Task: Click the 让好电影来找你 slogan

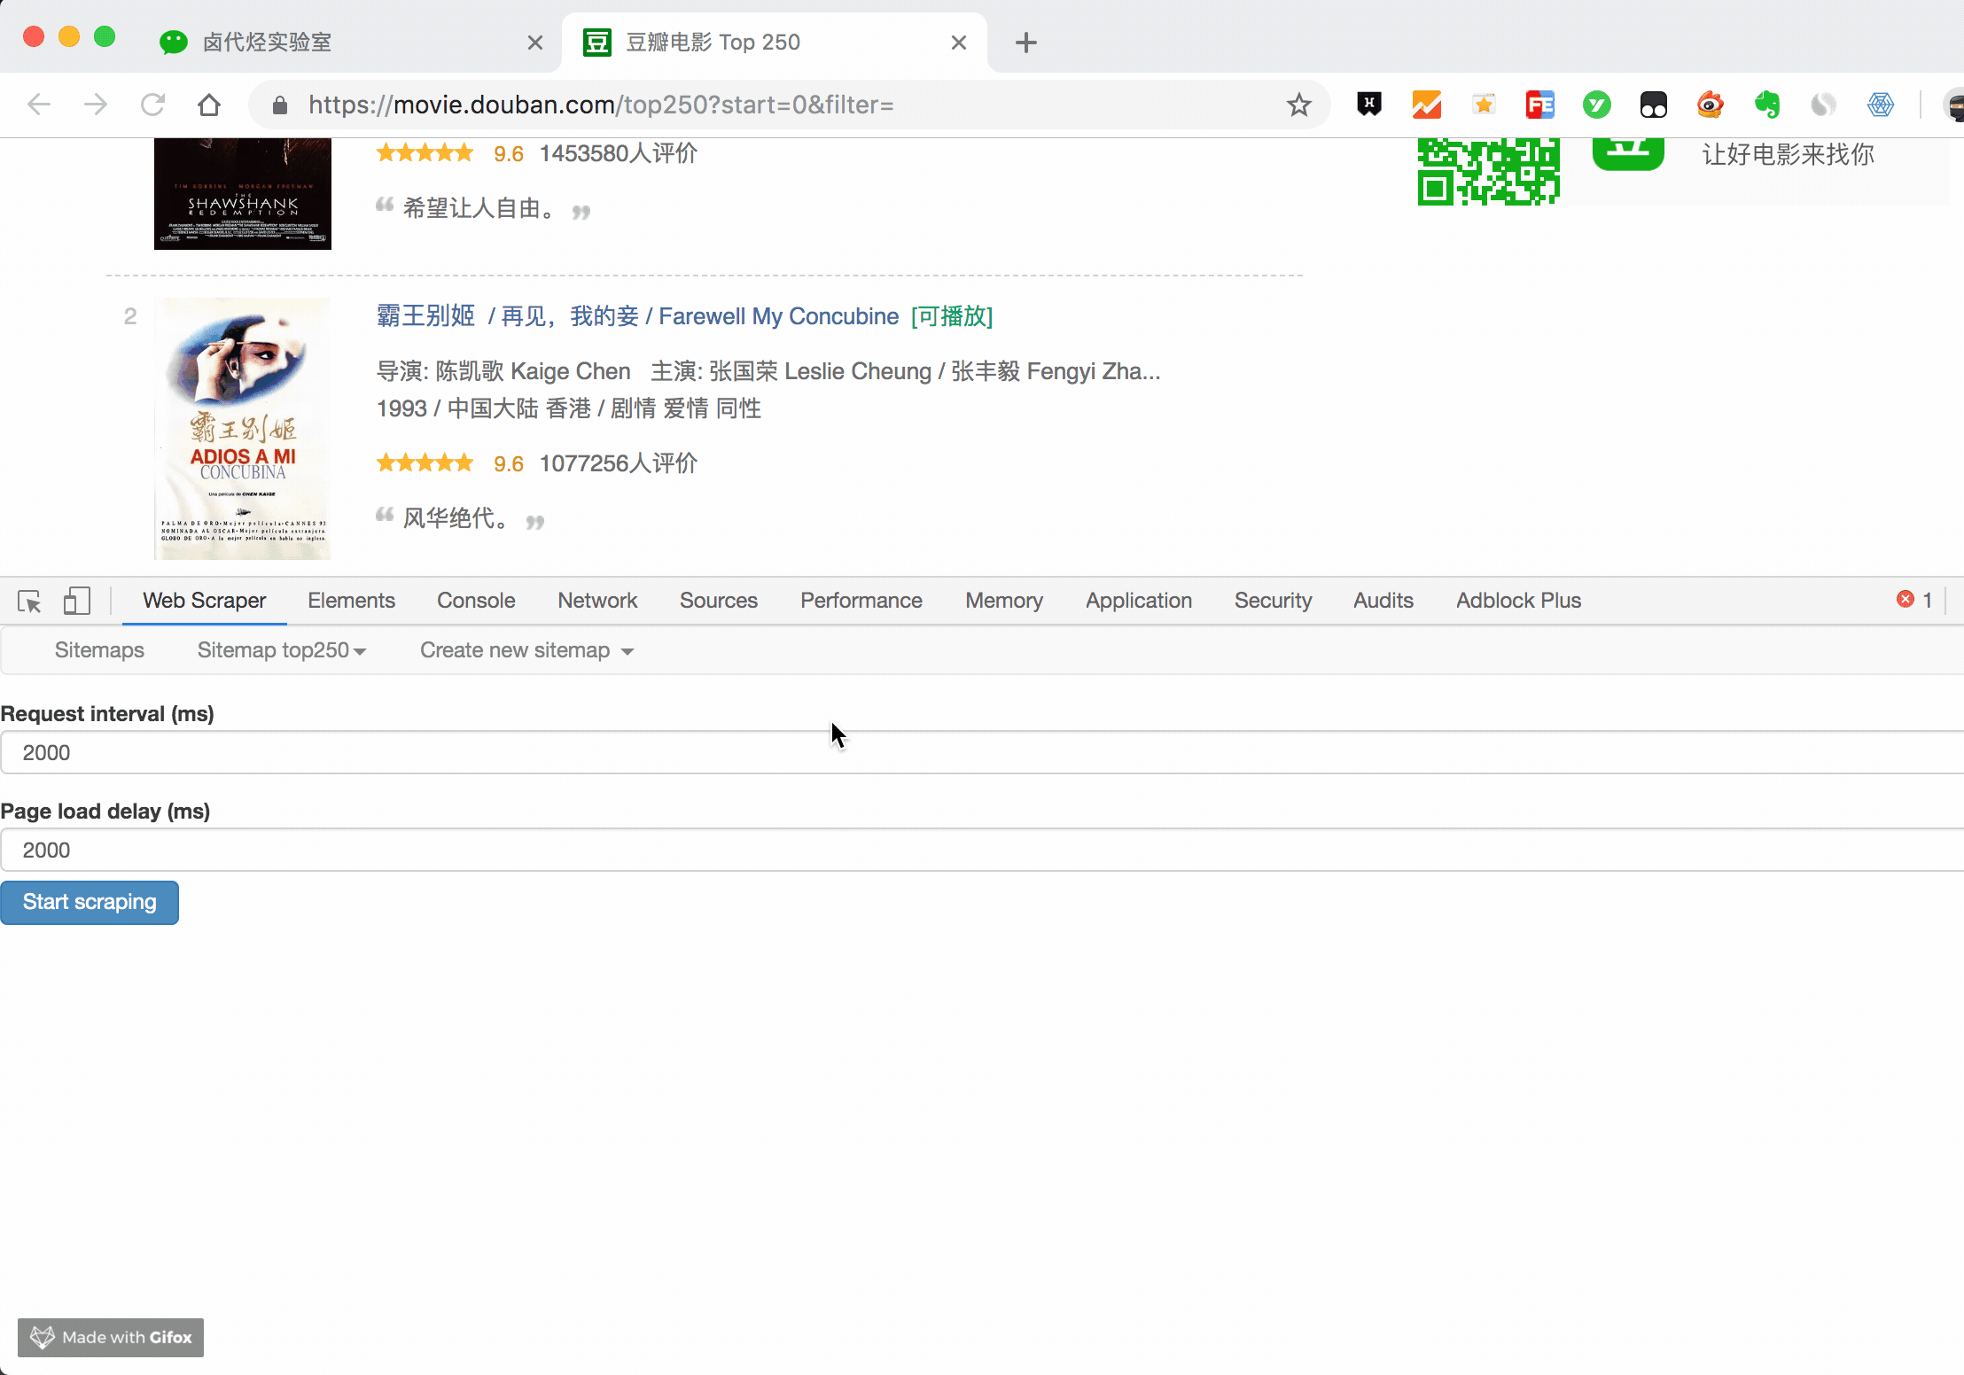Action: [1788, 154]
